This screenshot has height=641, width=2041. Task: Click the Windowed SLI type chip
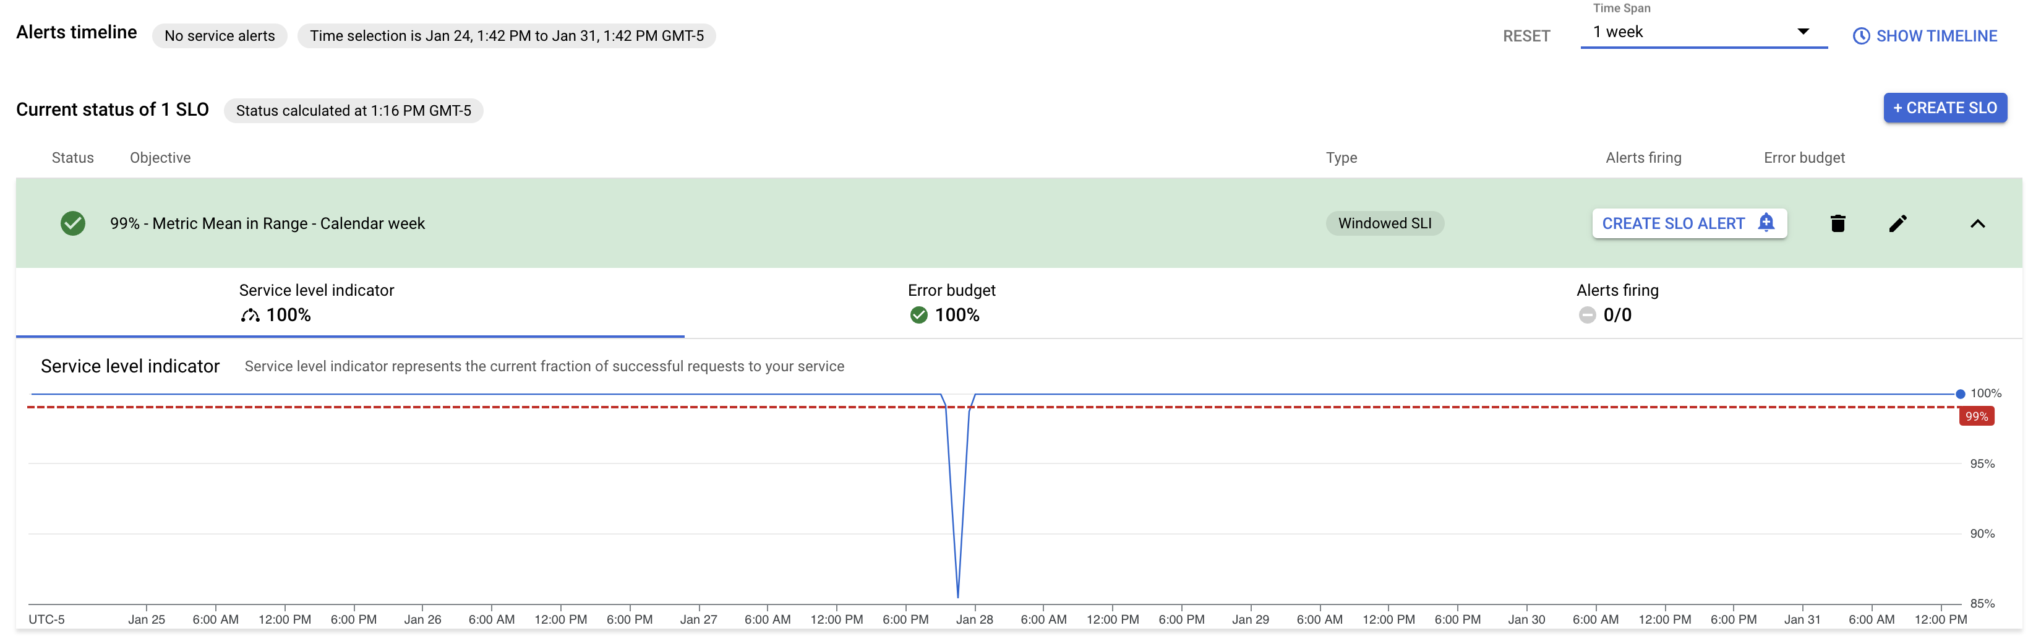coord(1384,223)
